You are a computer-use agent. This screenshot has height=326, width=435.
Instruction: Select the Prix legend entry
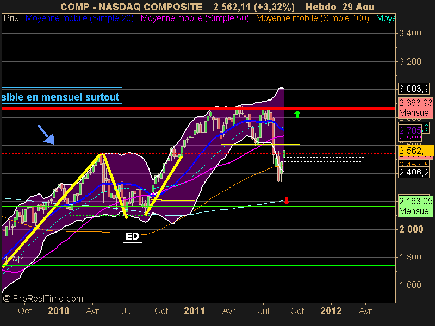pos(11,18)
